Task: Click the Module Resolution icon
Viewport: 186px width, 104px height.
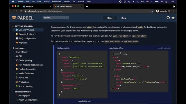Action: pyautogui.click(x=17, y=69)
